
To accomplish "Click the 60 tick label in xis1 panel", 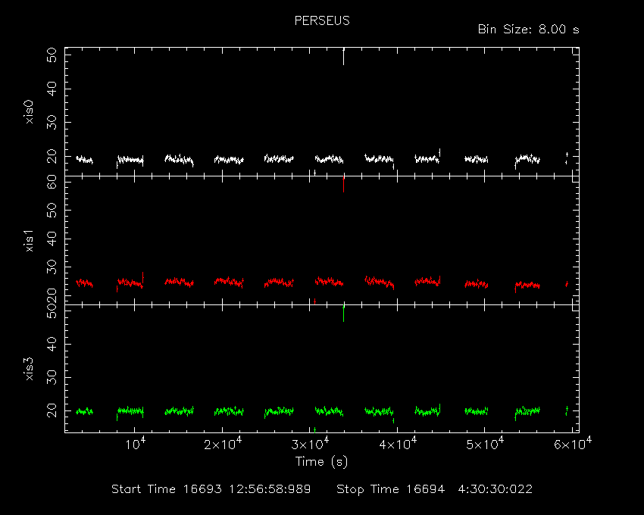I will coord(52,182).
